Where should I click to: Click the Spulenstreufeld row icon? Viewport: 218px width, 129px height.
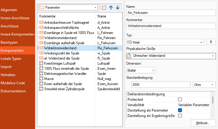[x=41, y=89]
